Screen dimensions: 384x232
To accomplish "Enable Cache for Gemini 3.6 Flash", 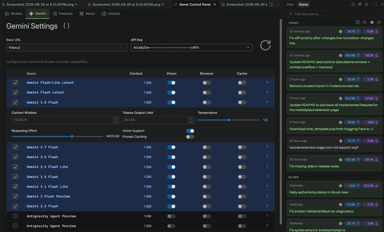I will coord(242,157).
